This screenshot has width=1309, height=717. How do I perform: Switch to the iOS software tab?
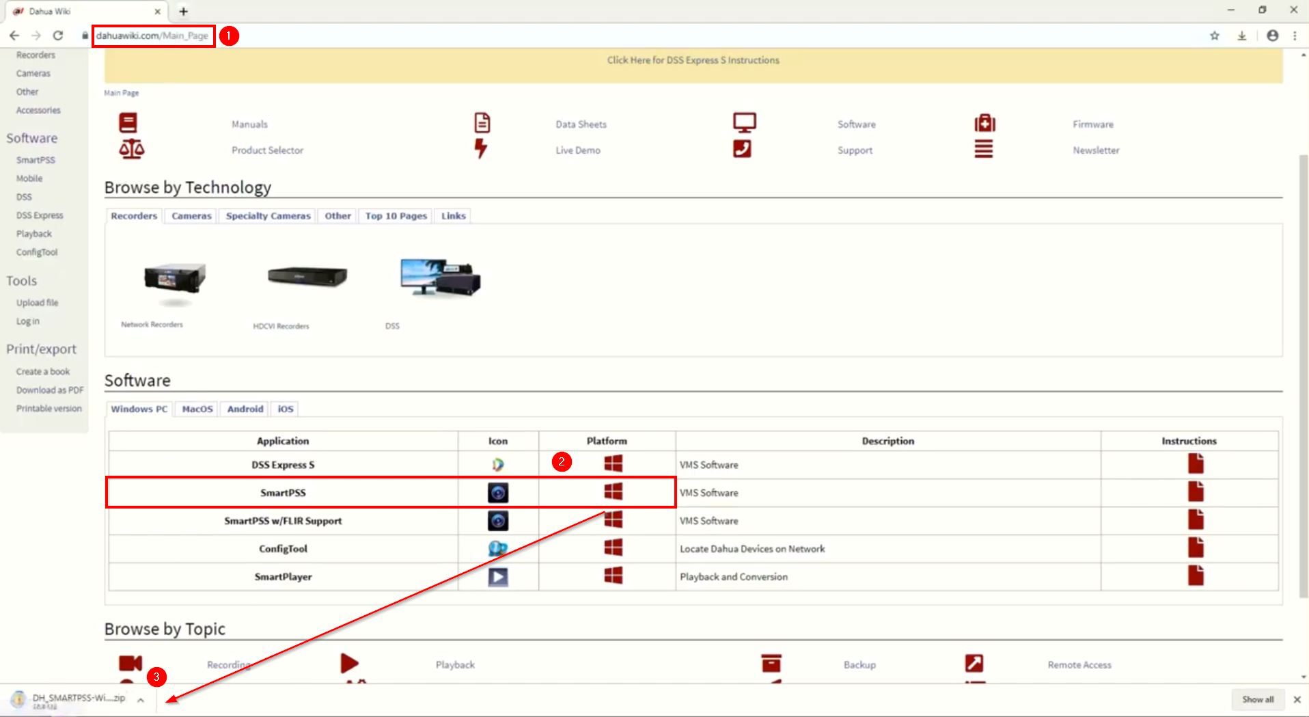coord(286,409)
